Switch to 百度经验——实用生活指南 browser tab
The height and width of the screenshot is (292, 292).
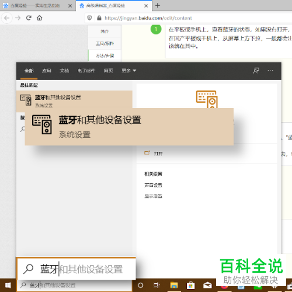(35, 6)
